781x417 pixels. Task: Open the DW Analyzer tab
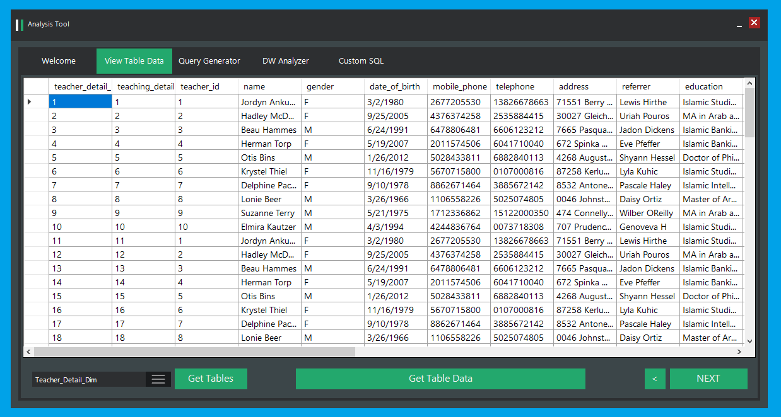[285, 61]
